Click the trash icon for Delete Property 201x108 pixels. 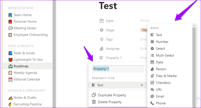tap(94, 102)
